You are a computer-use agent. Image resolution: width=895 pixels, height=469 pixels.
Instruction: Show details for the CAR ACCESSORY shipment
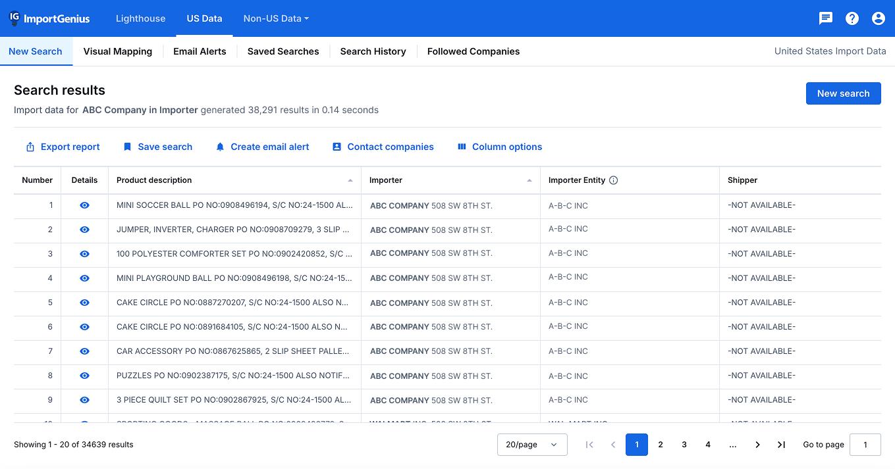tap(84, 351)
